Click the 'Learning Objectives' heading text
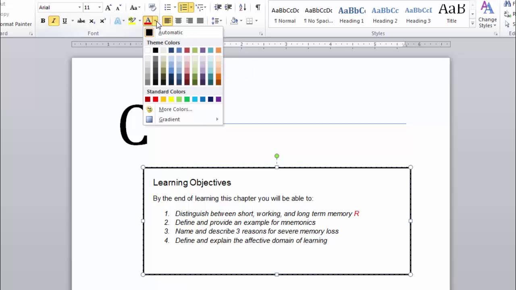 click(192, 182)
